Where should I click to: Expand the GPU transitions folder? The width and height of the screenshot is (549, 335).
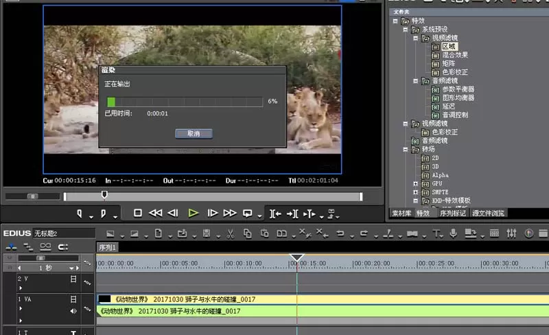pos(415,183)
